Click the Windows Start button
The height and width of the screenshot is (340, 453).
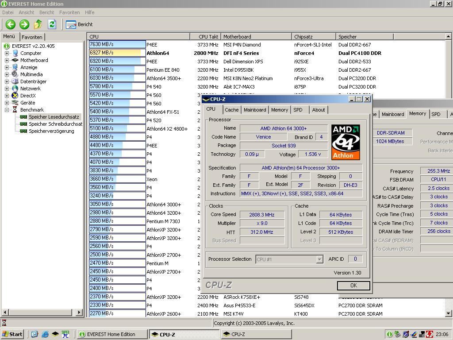12,334
